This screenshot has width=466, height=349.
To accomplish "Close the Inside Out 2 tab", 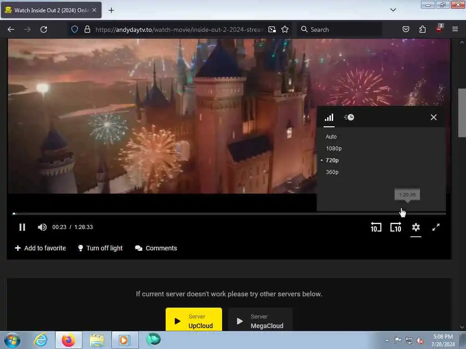I will coord(94,10).
